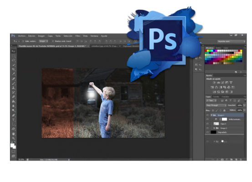Screen dimensions: 252x182
Task: Open the Filtro menu
Action: 78,36
